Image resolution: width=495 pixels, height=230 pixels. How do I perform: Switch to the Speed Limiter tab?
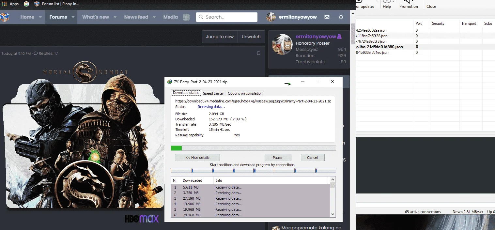(x=213, y=93)
